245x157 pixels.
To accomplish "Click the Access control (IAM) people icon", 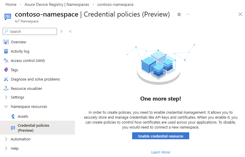I will (x=6, y=61).
